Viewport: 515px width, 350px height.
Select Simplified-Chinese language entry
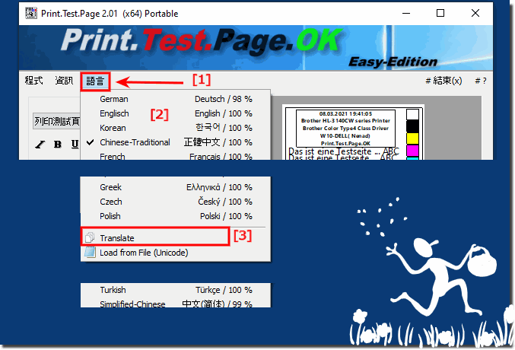pos(176,304)
